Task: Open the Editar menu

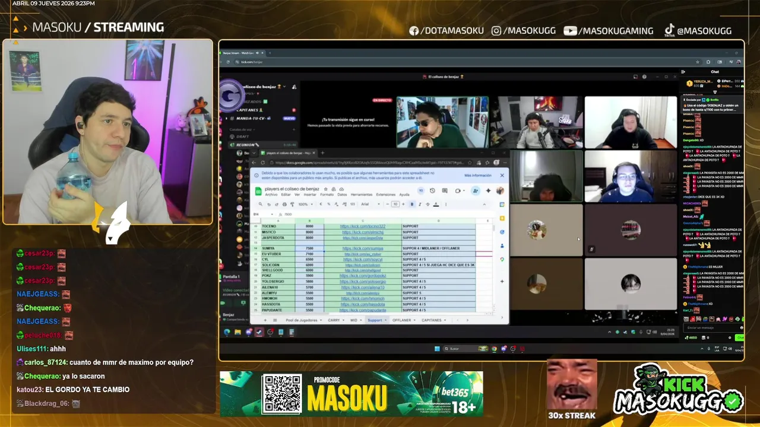Action: [x=286, y=195]
